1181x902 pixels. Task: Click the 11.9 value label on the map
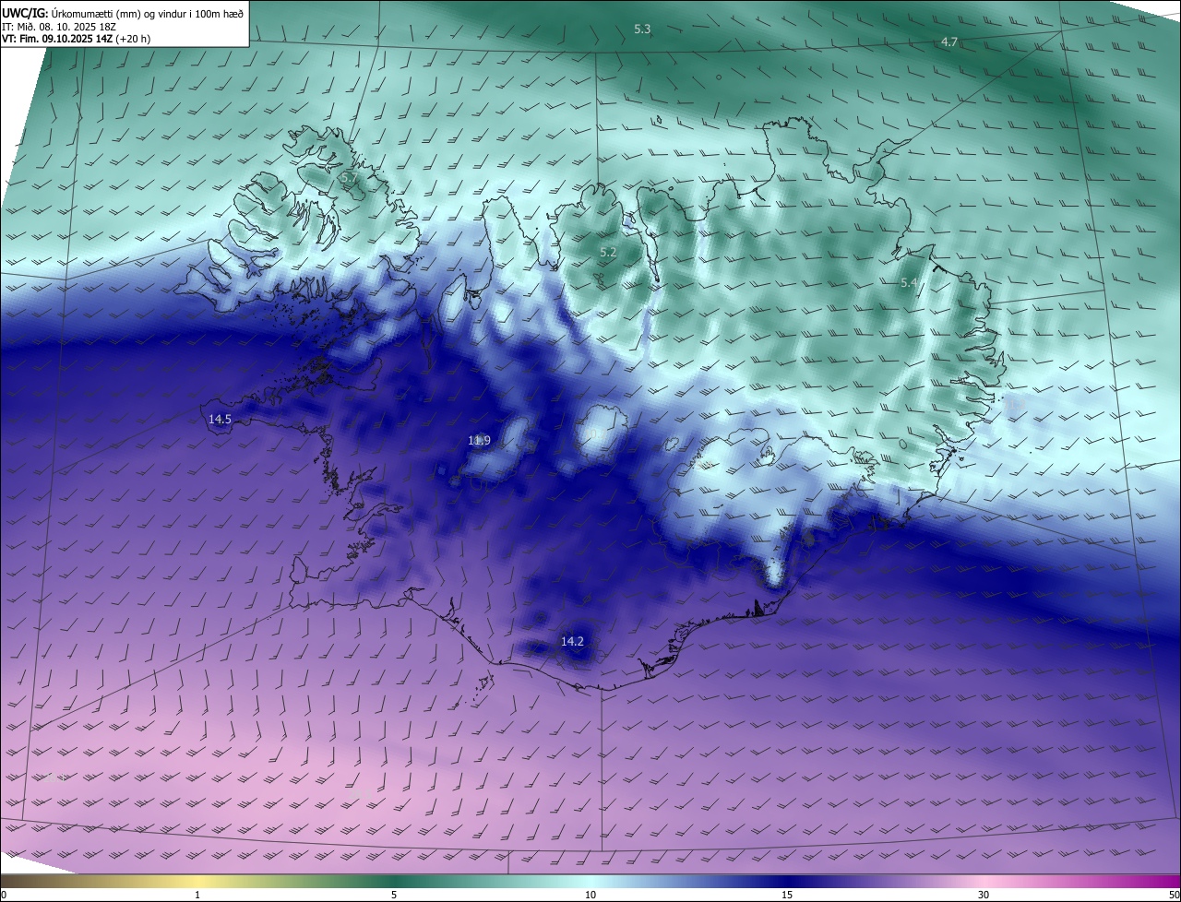(x=479, y=441)
